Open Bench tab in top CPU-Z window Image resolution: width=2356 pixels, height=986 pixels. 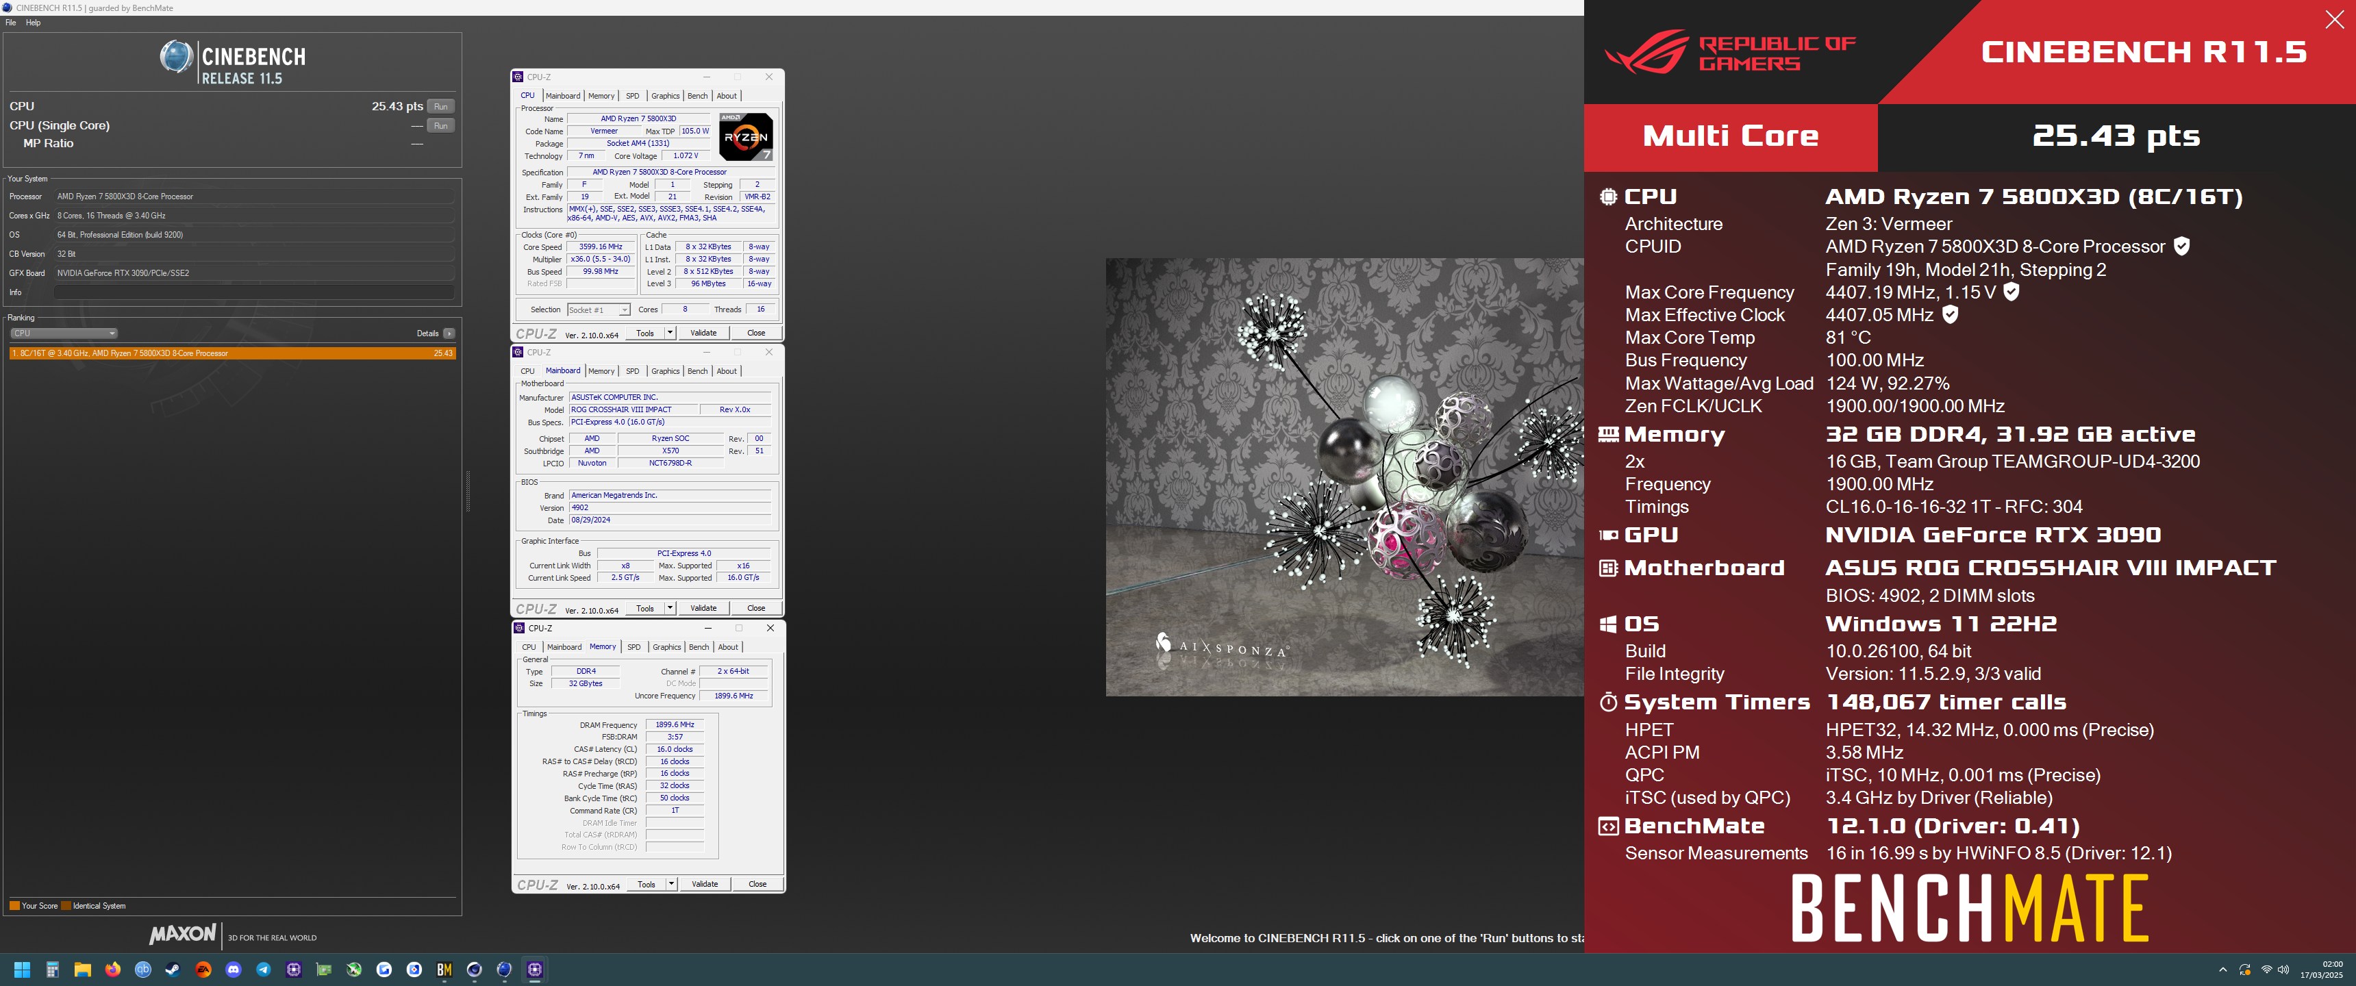(697, 96)
